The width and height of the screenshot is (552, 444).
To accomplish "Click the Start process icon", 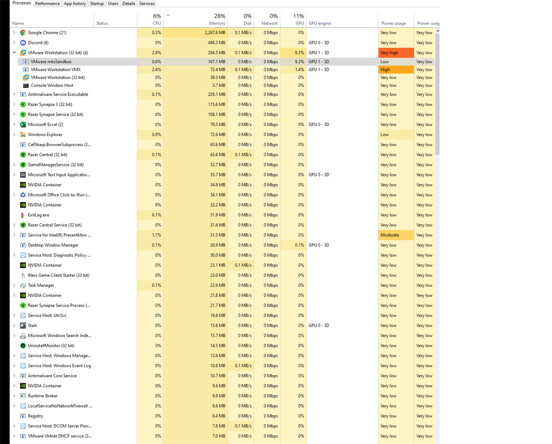I will pyautogui.click(x=23, y=325).
